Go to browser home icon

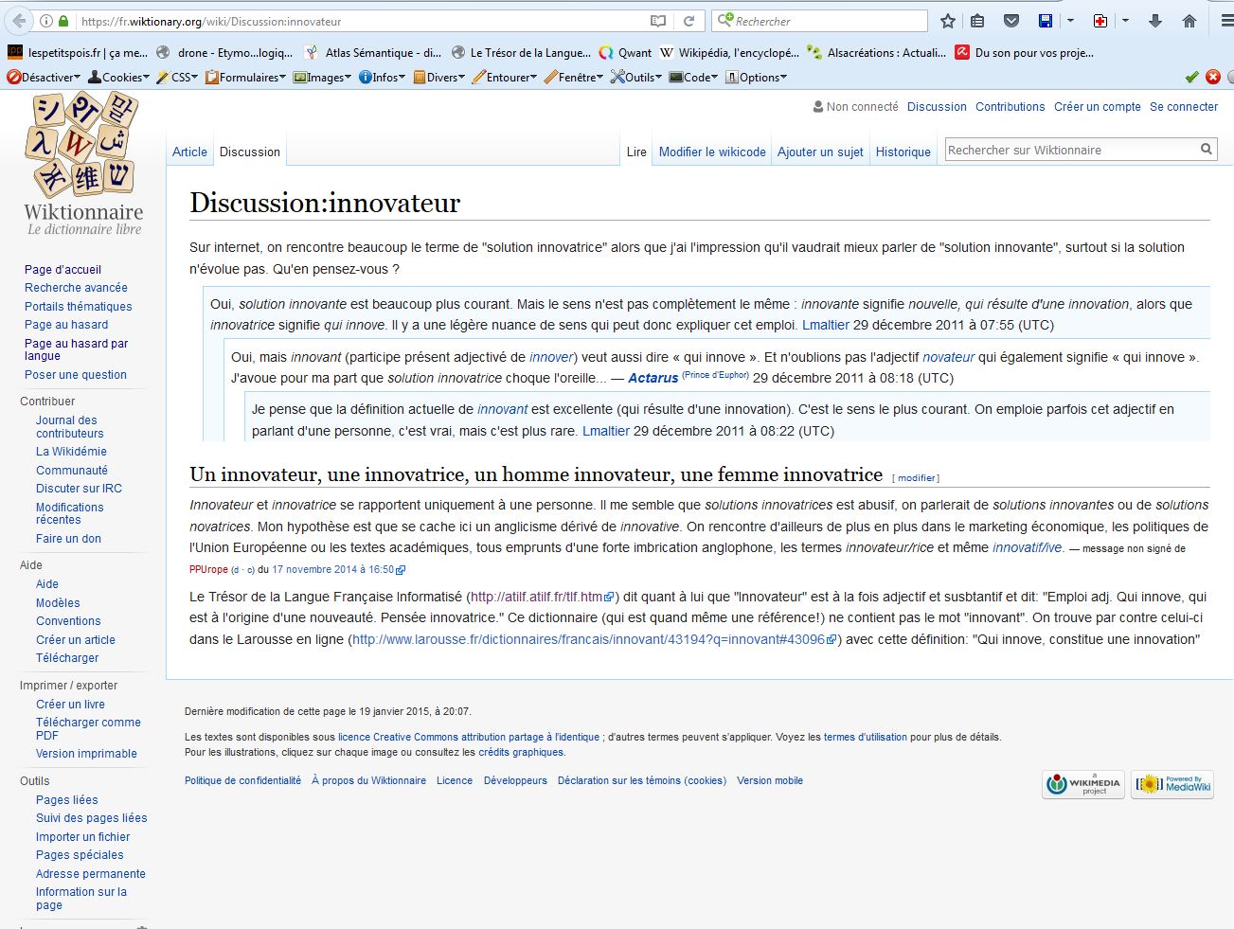coord(1189,21)
